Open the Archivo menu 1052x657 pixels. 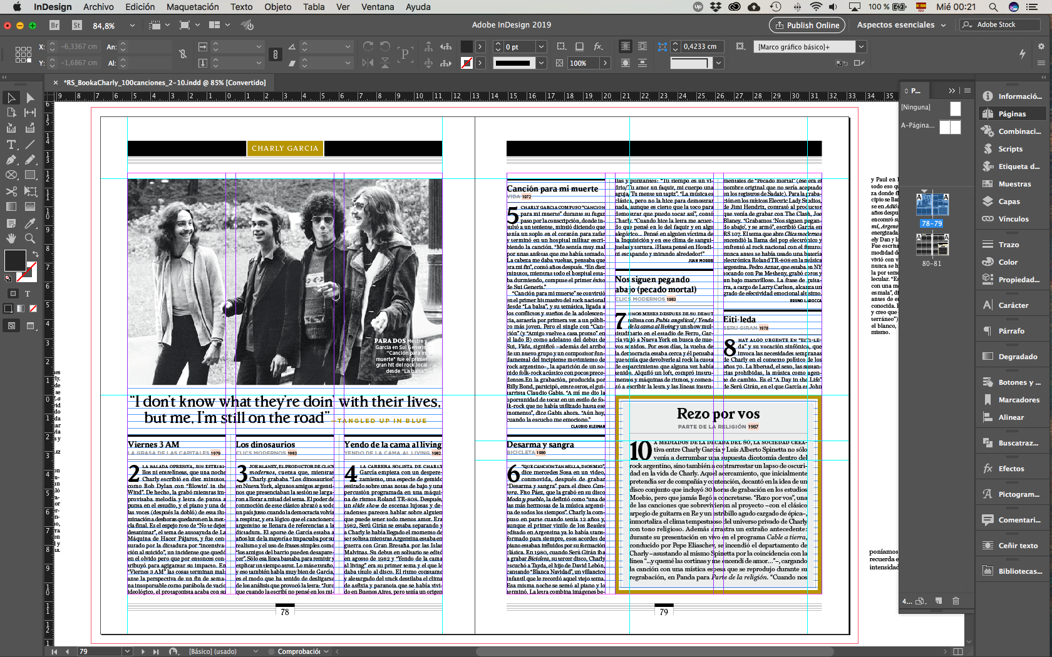tap(98, 7)
